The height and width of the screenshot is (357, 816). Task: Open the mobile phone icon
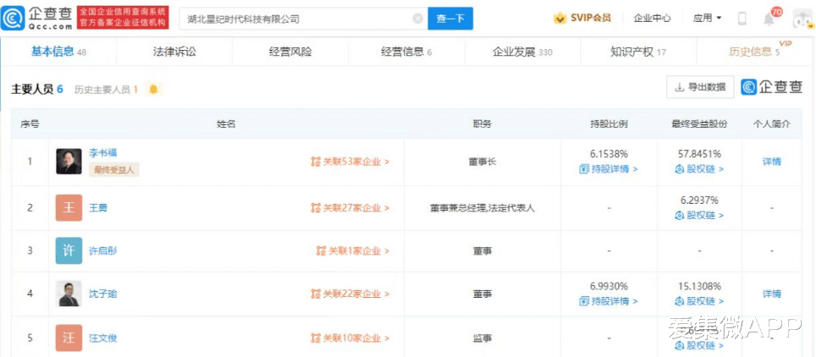(742, 19)
